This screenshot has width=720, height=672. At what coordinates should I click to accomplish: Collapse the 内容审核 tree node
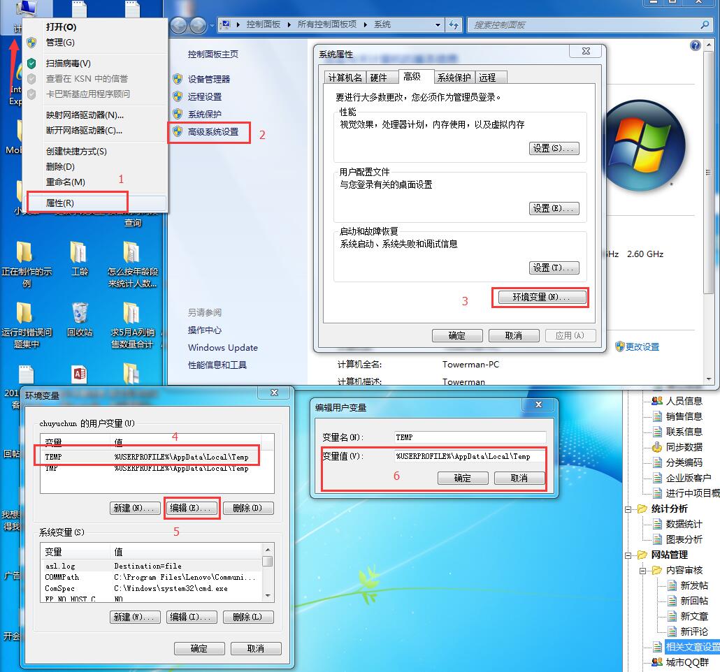click(x=643, y=571)
